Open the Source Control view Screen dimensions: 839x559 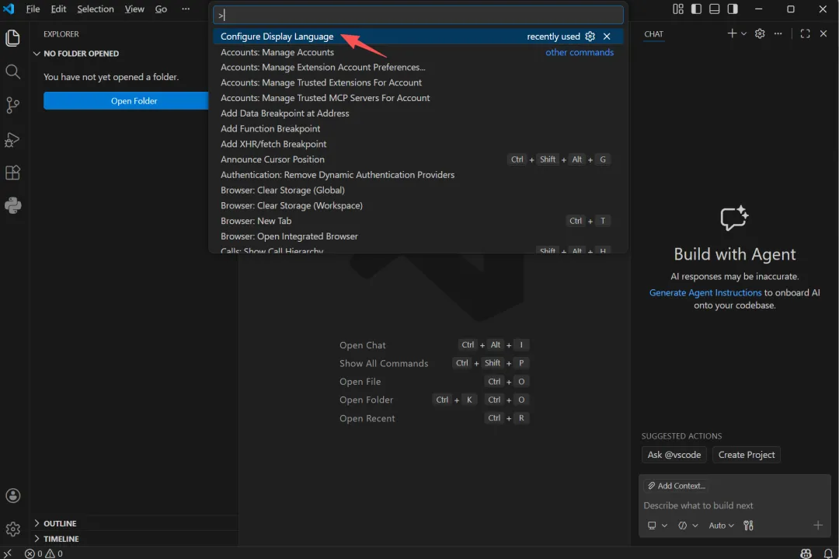pyautogui.click(x=13, y=105)
